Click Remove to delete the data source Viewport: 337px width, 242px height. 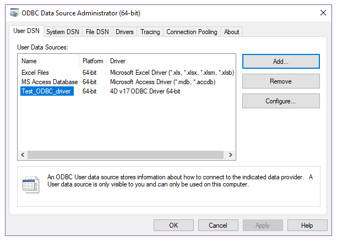click(x=281, y=81)
